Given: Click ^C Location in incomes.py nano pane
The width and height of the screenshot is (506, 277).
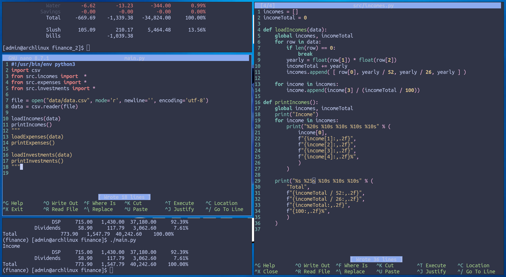Looking at the screenshot, I should [474, 265].
